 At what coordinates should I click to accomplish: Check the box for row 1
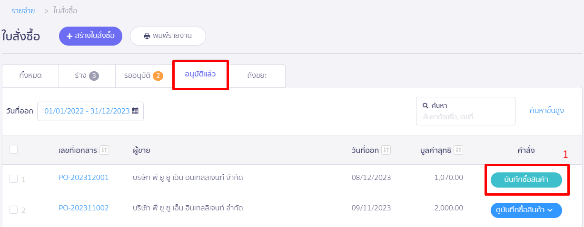pos(14,179)
